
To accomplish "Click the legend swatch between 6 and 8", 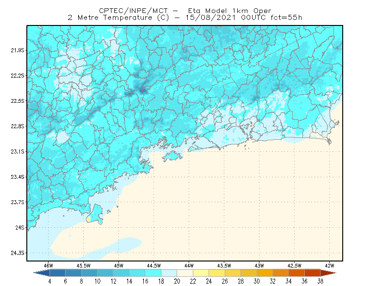I will (74, 273).
